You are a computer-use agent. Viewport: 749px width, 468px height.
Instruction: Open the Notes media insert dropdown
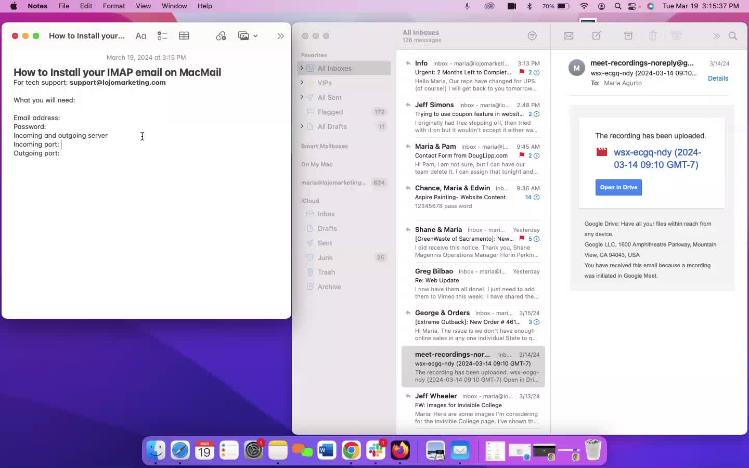click(x=248, y=36)
